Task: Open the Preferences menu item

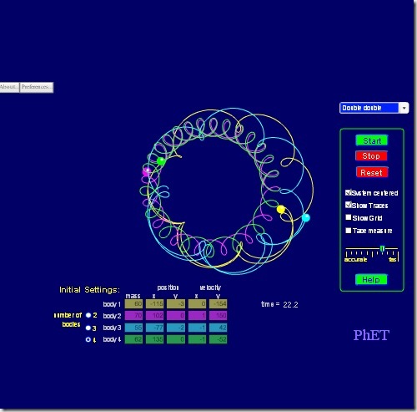Action: tap(37, 87)
